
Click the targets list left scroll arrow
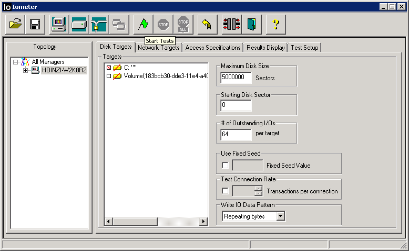pos(109,222)
